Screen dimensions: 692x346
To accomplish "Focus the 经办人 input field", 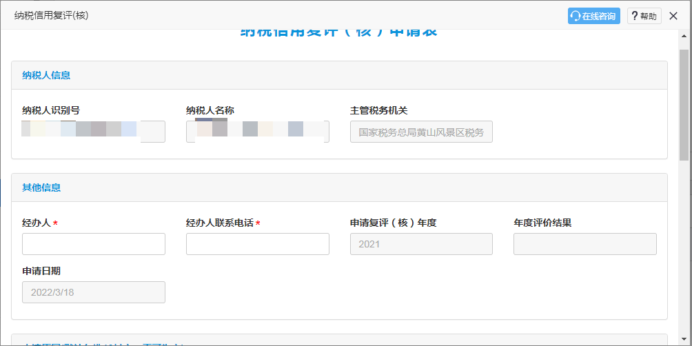I will click(x=94, y=244).
